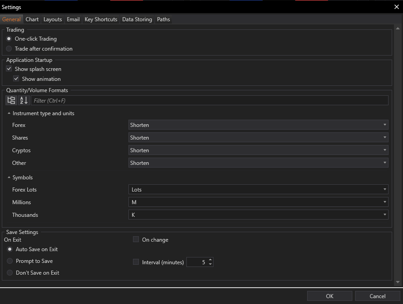This screenshot has height=304, width=403.
Task: Toggle the Show animation checkbox
Action: pyautogui.click(x=16, y=79)
